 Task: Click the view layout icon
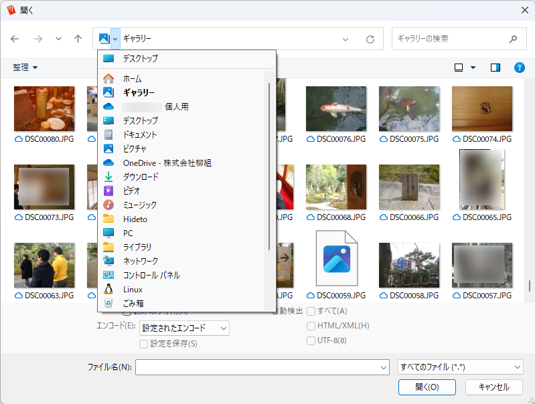[459, 68]
